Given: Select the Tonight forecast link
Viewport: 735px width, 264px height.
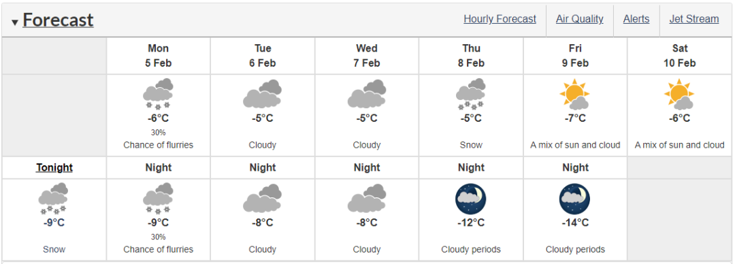Looking at the screenshot, I should tap(54, 168).
